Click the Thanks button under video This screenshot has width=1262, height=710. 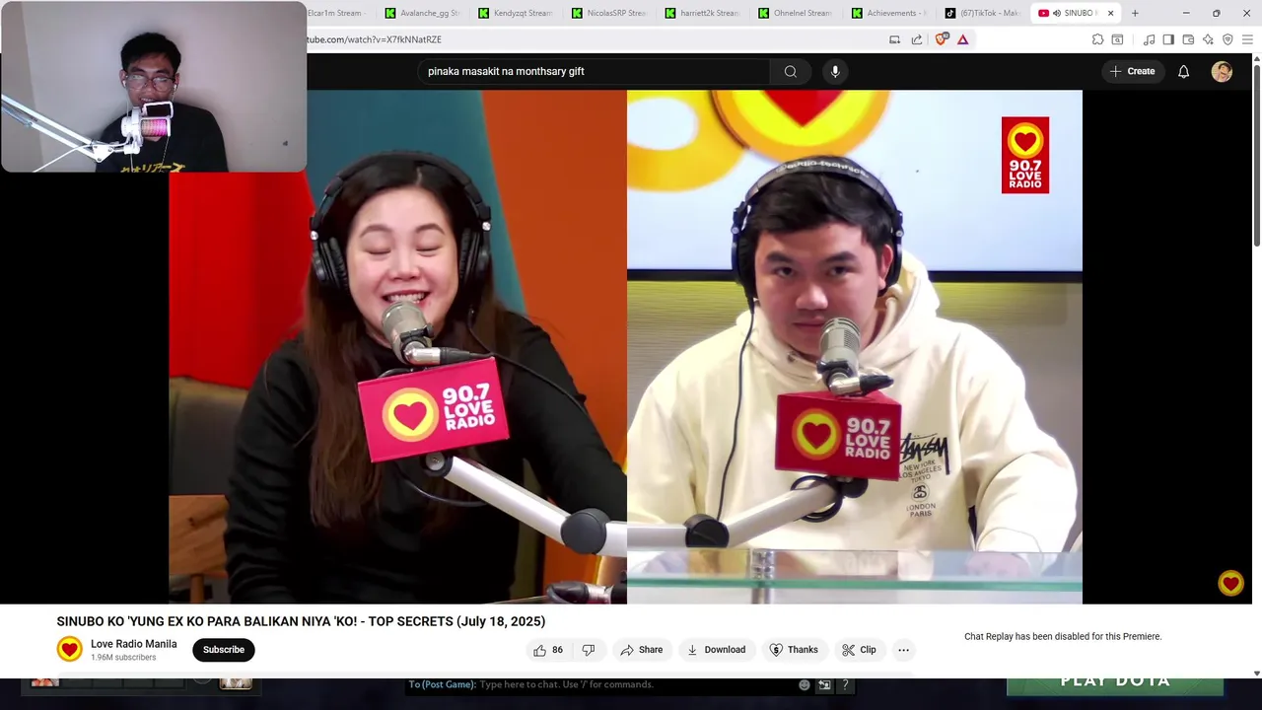tap(794, 650)
